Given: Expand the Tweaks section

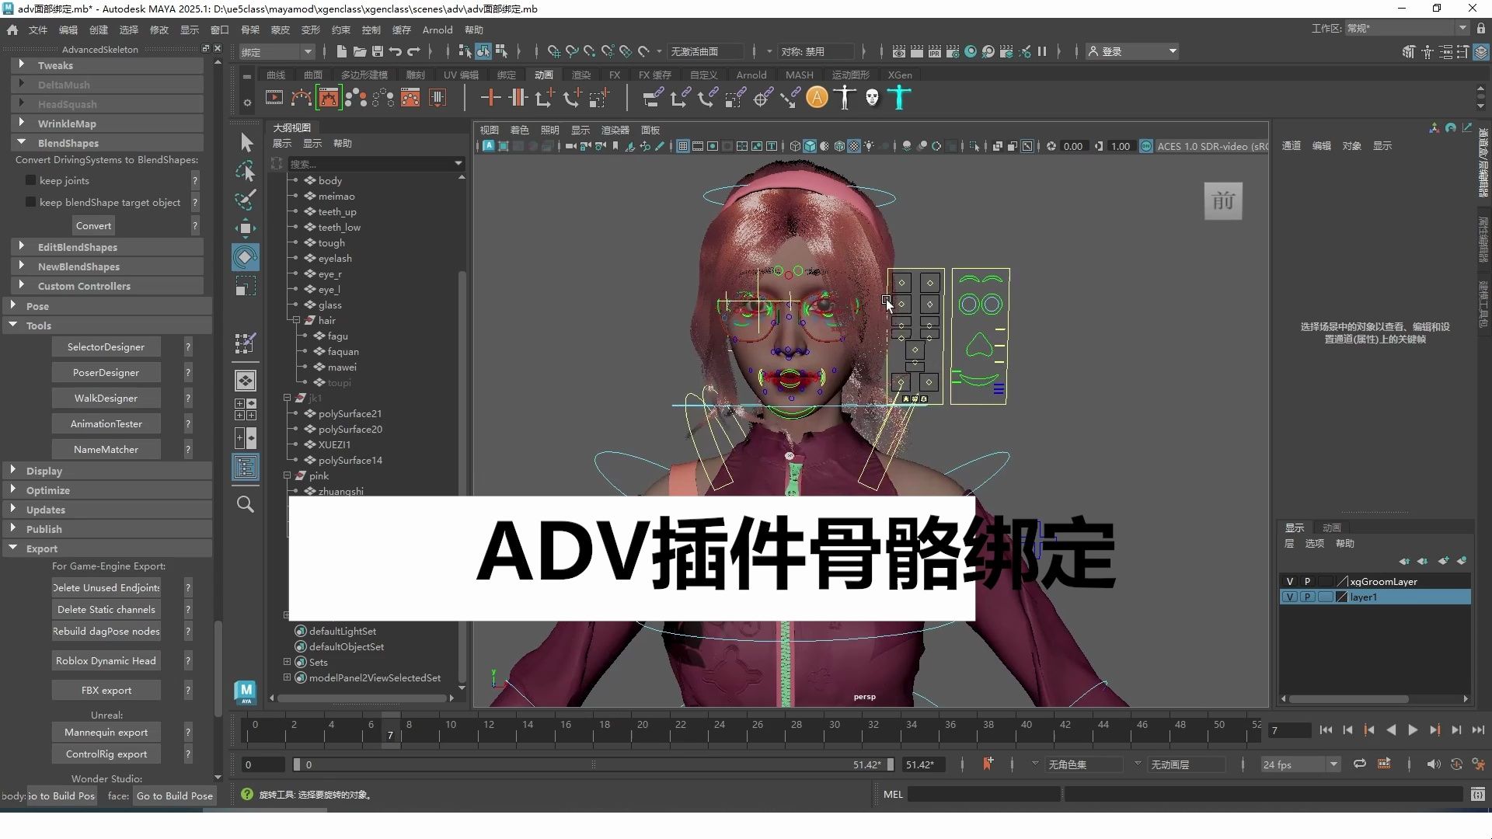Looking at the screenshot, I should point(21,64).
